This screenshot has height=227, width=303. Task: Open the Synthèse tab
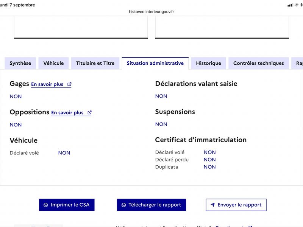(x=20, y=63)
